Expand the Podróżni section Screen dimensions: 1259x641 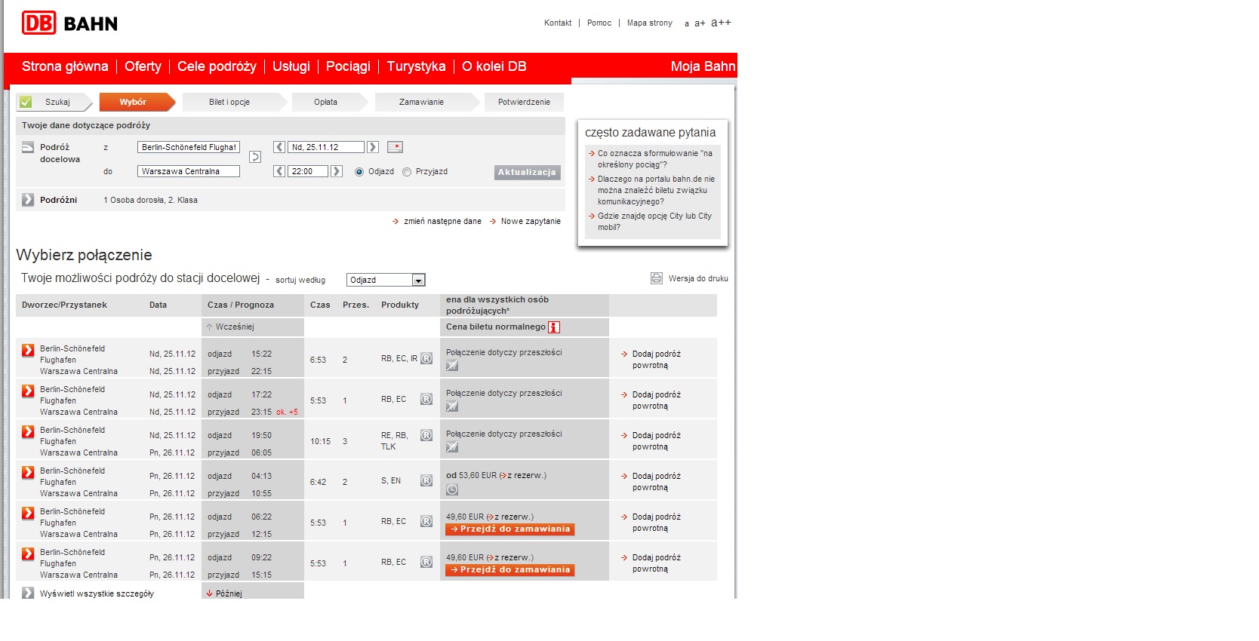(x=28, y=200)
